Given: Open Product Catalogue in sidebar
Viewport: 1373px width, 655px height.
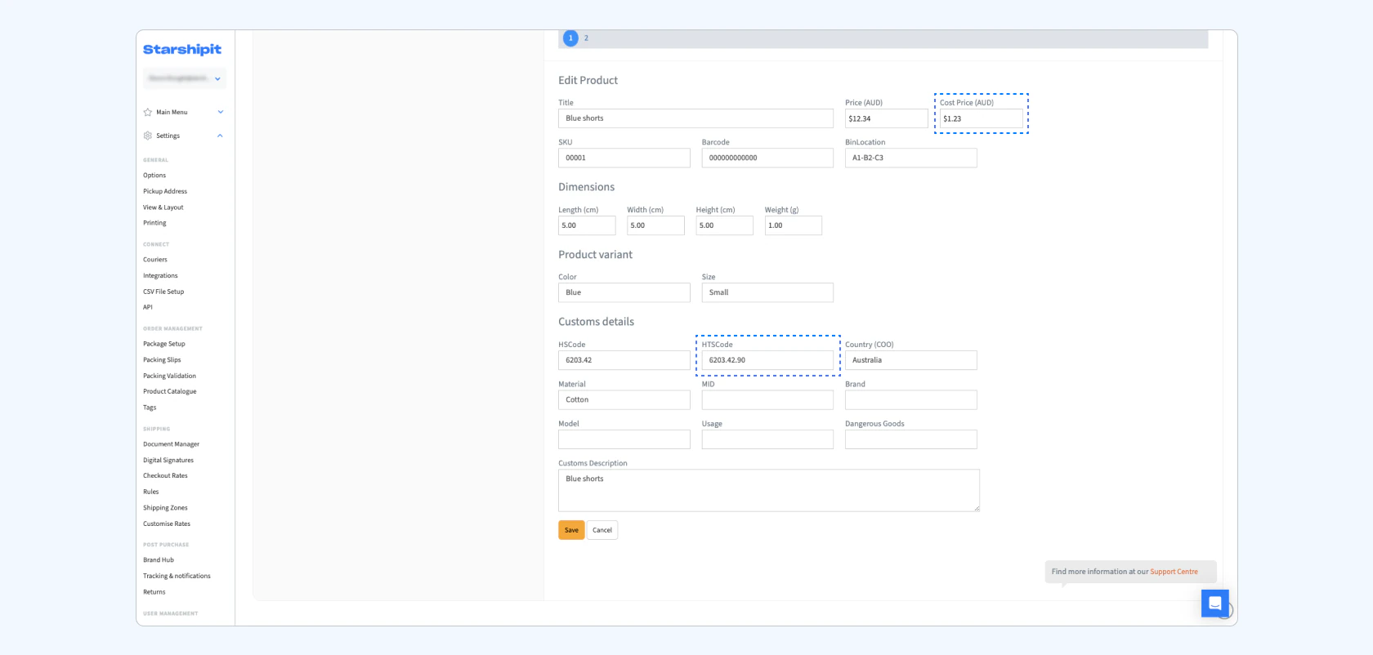Looking at the screenshot, I should pos(169,391).
